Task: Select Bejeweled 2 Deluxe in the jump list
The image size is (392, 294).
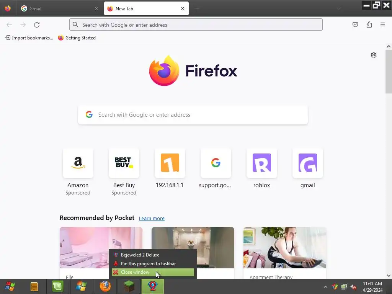Action: 153,255
